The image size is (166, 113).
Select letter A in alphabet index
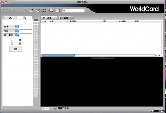click(x=36, y=23)
